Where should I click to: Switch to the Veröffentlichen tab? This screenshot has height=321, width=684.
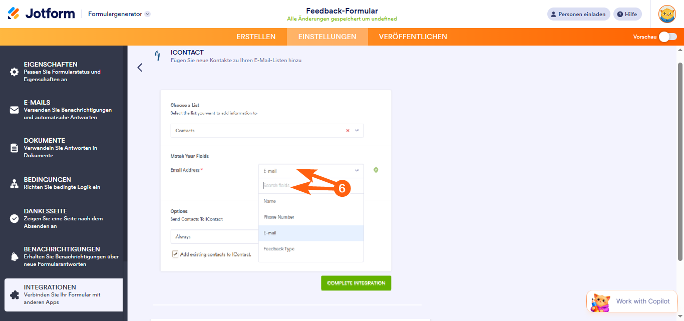click(x=413, y=37)
